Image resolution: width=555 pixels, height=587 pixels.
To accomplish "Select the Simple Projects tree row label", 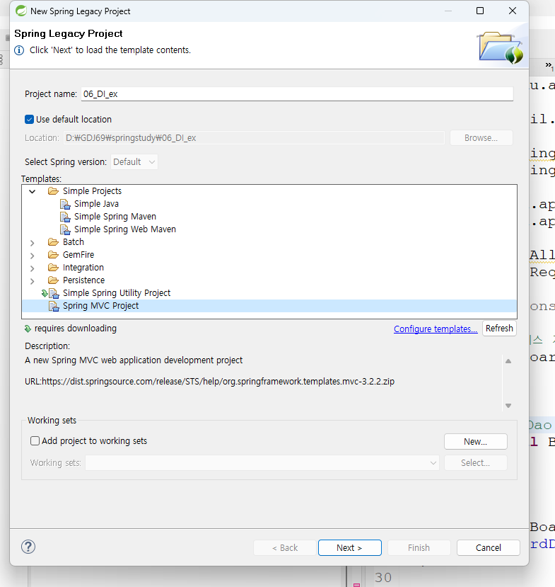I will coord(92,191).
